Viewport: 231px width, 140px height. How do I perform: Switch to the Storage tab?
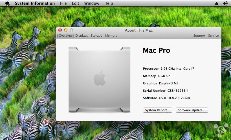click(x=96, y=36)
